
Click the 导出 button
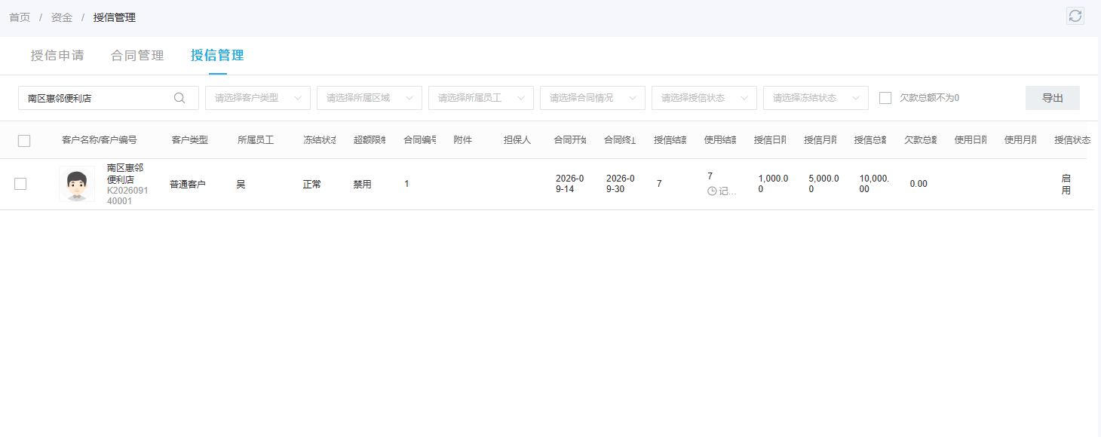[1053, 98]
